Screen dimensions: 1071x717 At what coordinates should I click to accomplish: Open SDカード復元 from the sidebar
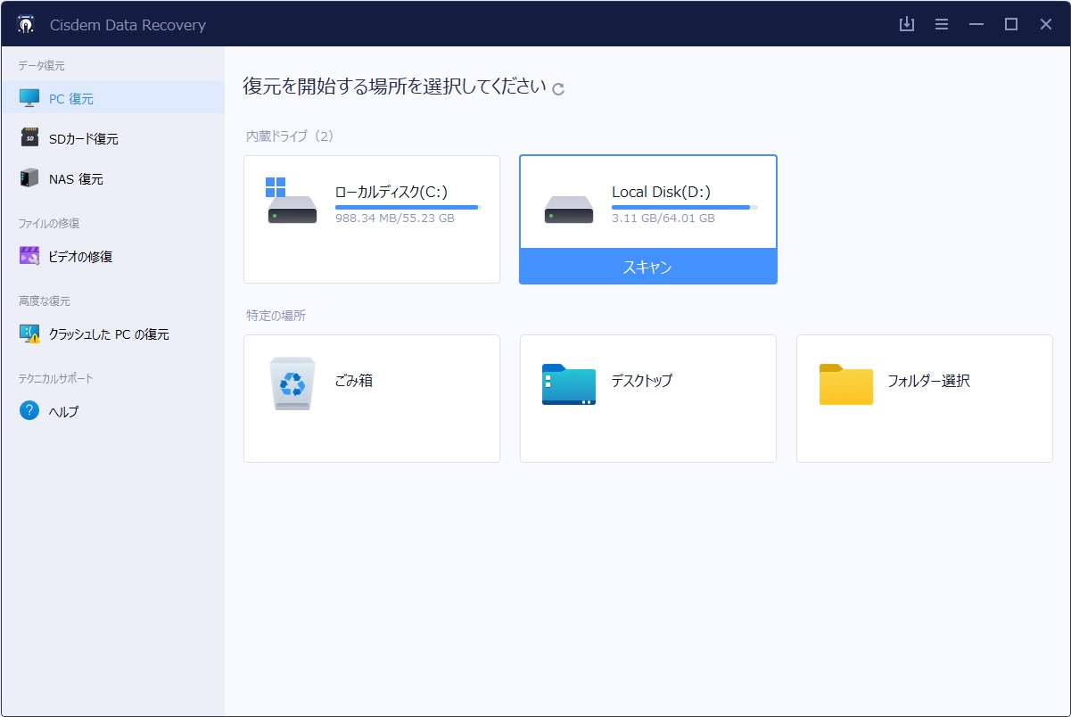(x=83, y=138)
